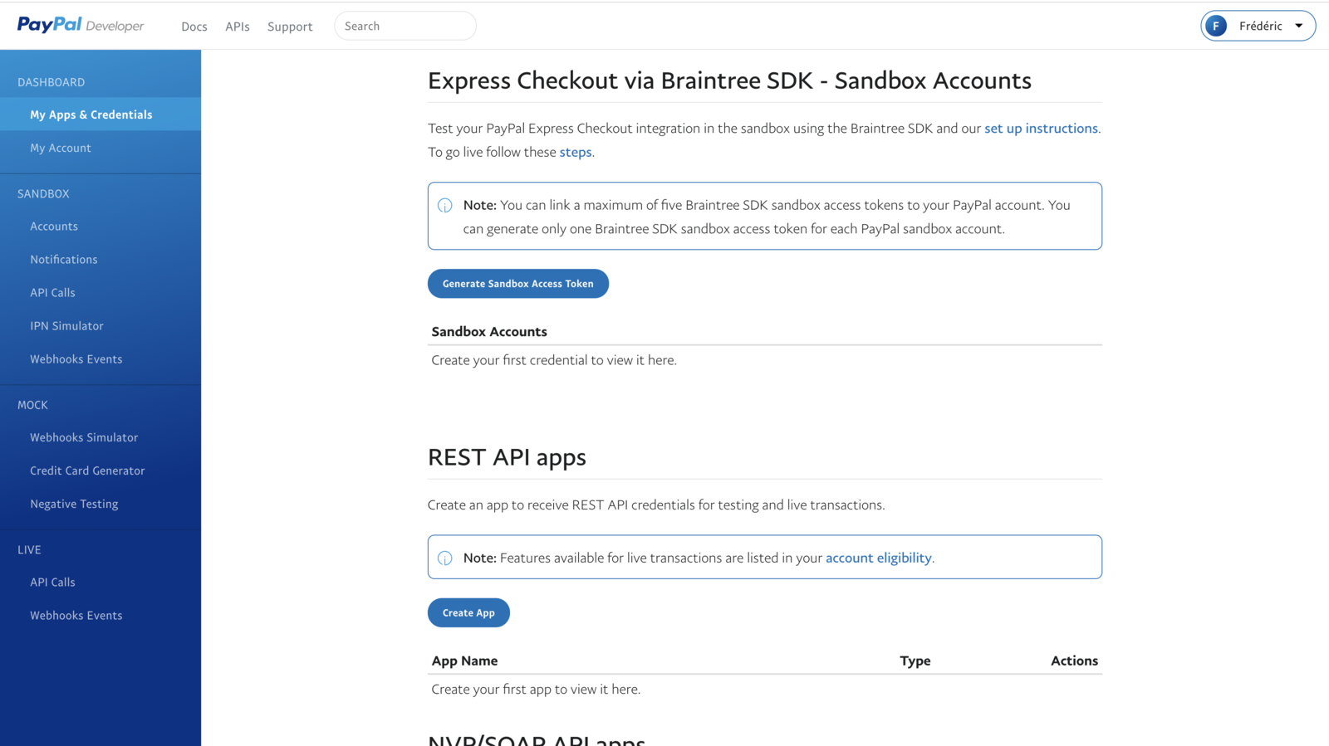Click the Actions column header
Screen dimensions: 1329x746
tap(1074, 661)
